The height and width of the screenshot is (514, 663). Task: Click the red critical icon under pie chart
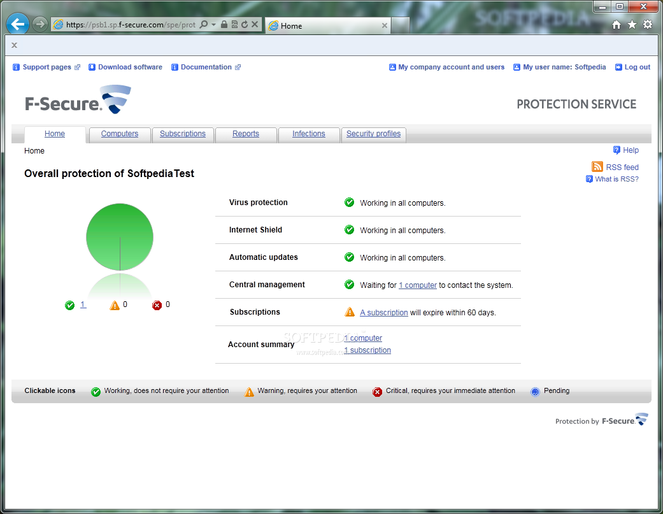click(157, 305)
